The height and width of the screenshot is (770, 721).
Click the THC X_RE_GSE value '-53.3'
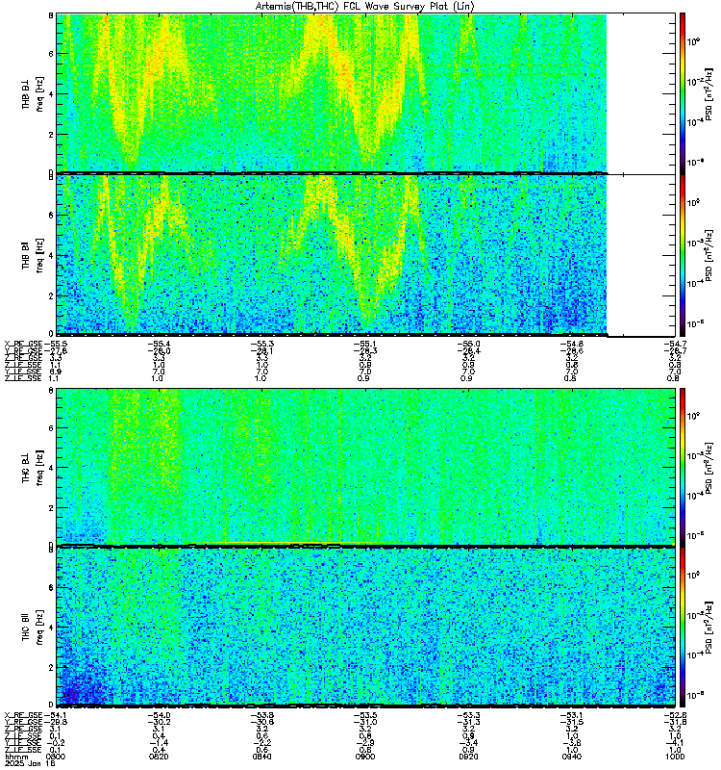tap(468, 715)
